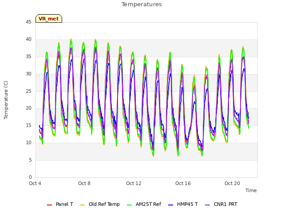Click the 15 y-axis tick label

coord(28,125)
